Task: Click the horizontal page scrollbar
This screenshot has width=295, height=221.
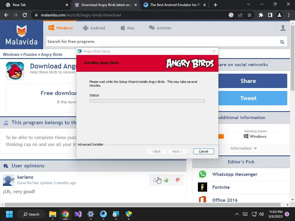Action: 143,205
